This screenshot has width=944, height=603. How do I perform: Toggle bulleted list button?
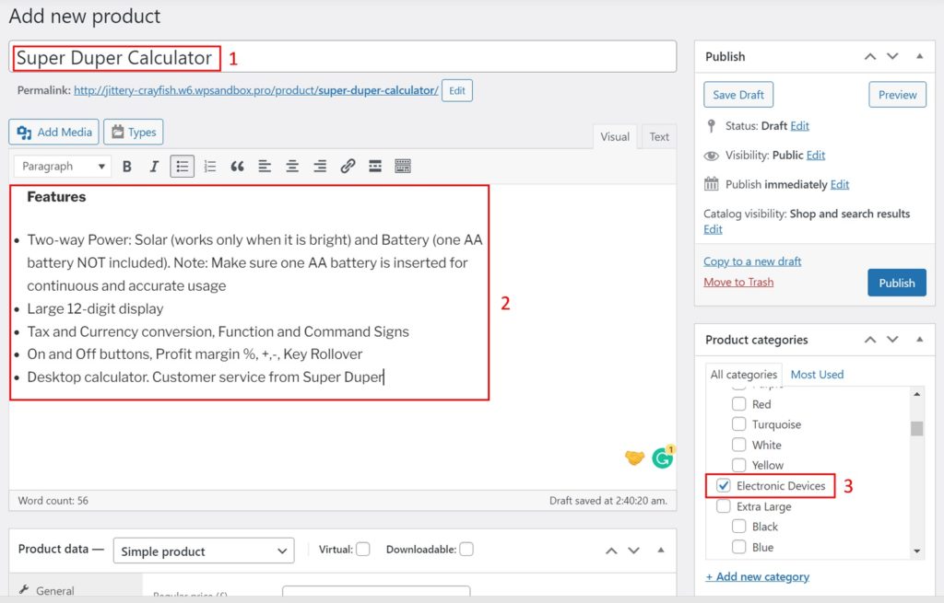coord(182,167)
